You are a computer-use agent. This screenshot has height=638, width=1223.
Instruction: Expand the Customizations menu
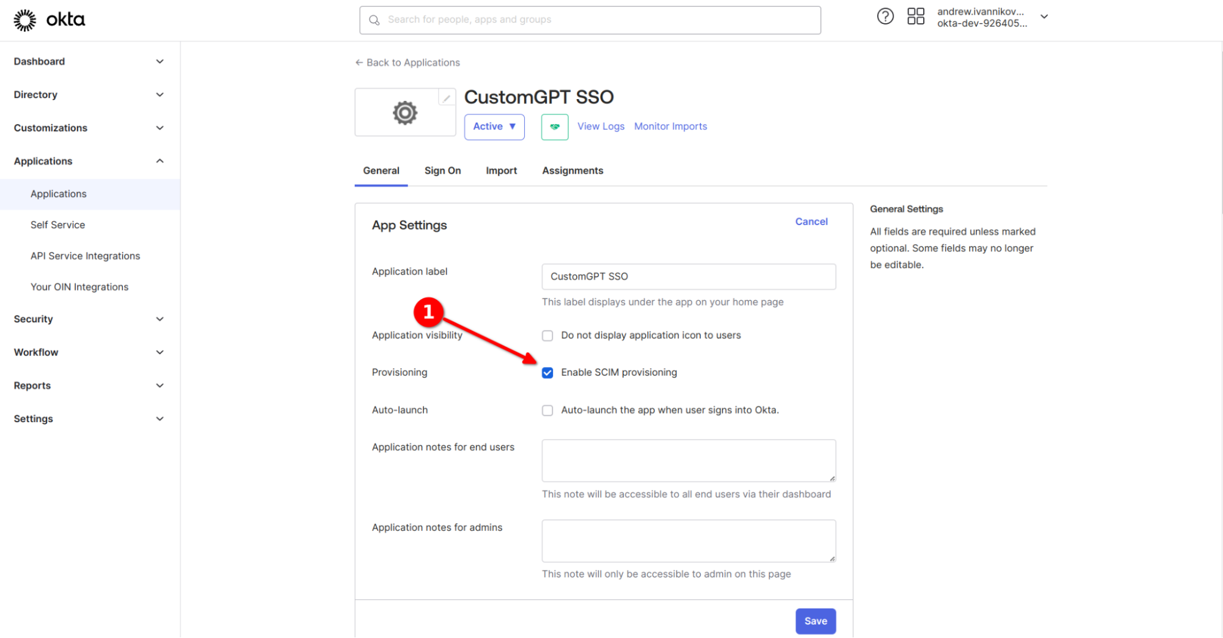point(90,128)
